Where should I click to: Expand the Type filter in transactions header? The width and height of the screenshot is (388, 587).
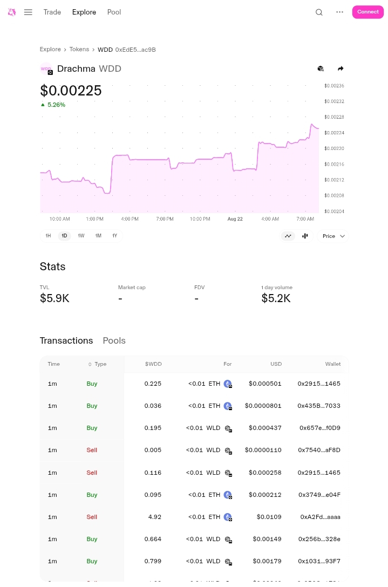(98, 364)
